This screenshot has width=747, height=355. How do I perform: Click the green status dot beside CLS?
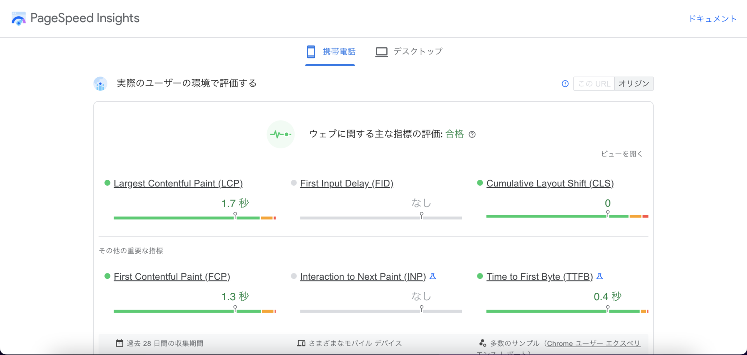click(480, 183)
